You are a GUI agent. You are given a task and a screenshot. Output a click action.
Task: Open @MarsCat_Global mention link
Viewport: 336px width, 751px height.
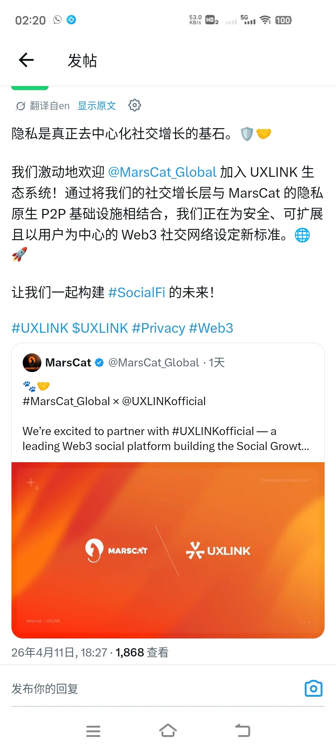(162, 172)
